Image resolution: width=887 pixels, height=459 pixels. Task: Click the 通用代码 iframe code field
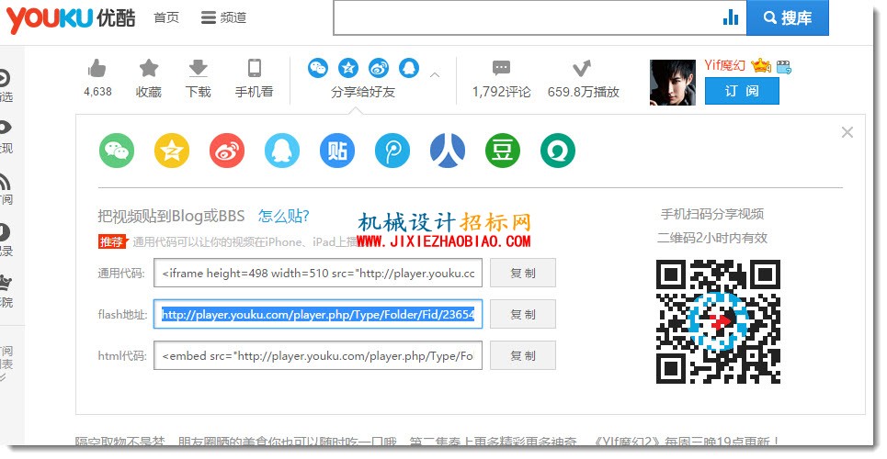(318, 273)
